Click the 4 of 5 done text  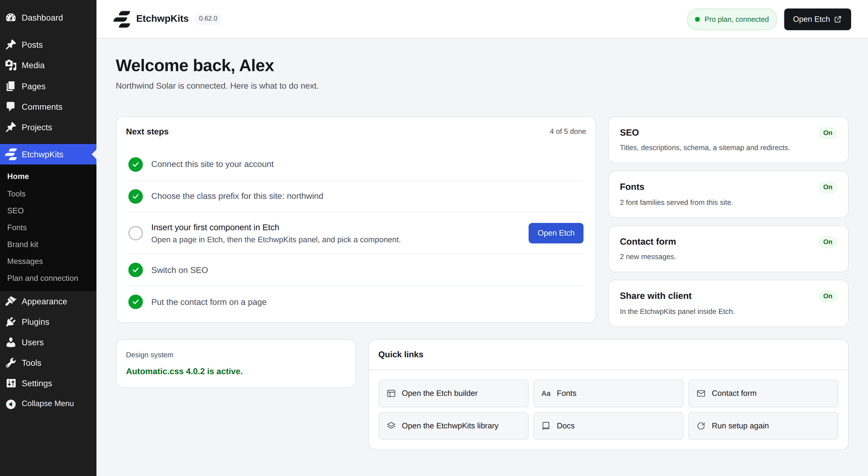pos(567,132)
